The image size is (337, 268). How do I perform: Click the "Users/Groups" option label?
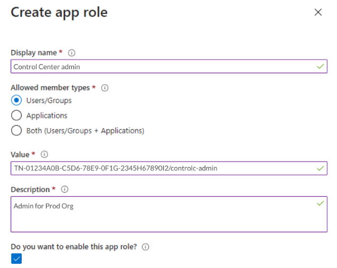click(x=49, y=100)
